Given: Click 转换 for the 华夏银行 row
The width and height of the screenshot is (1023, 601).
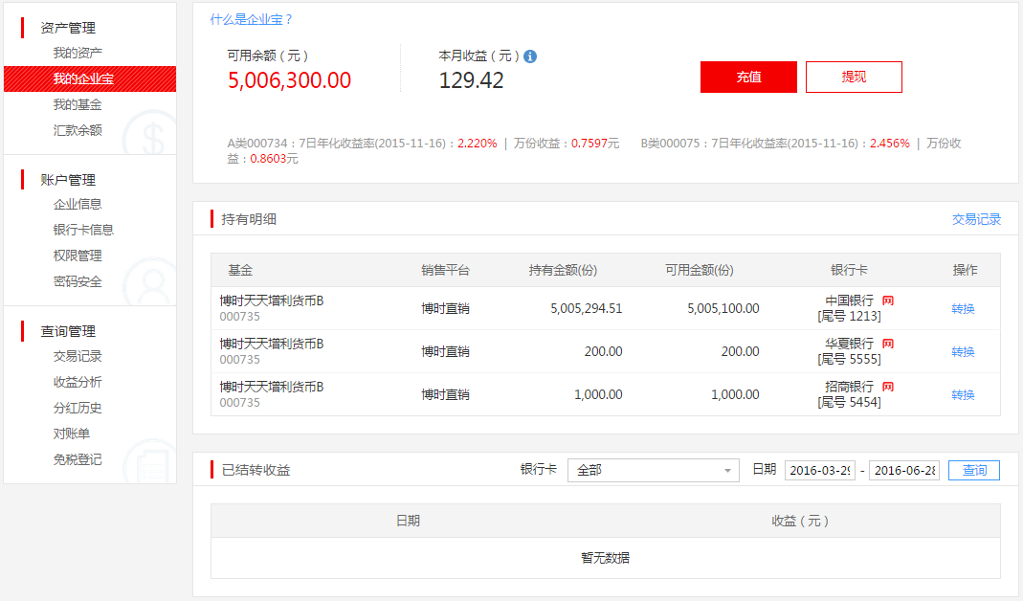Looking at the screenshot, I should (x=963, y=352).
